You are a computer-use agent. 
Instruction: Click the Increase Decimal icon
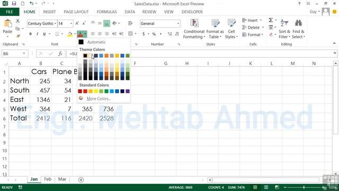point(169,34)
